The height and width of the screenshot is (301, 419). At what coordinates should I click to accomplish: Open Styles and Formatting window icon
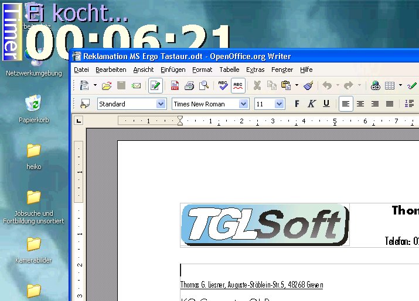[x=85, y=104]
